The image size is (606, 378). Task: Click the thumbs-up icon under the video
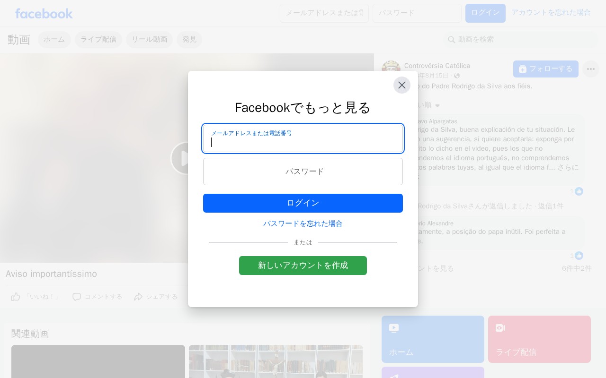pyautogui.click(x=16, y=297)
